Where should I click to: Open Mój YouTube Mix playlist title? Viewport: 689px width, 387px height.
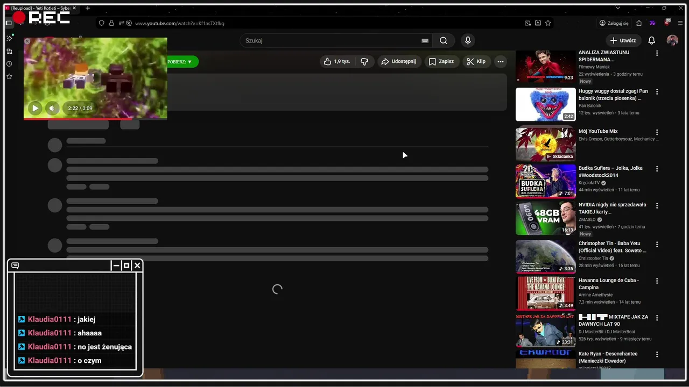click(598, 131)
